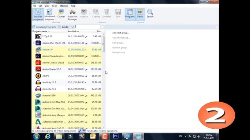The width and height of the screenshot is (250, 140).
Task: Select the AIMP3 program icon
Action: point(38,76)
